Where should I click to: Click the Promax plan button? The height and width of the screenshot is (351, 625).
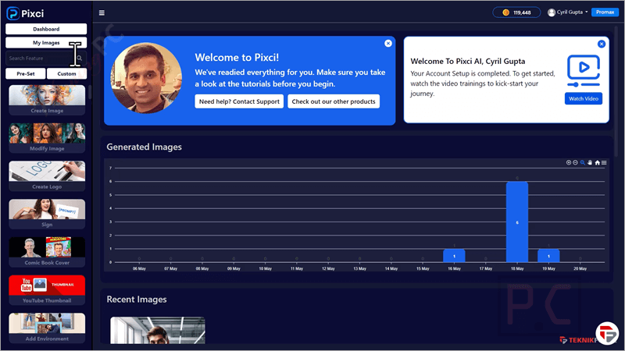pyautogui.click(x=605, y=12)
